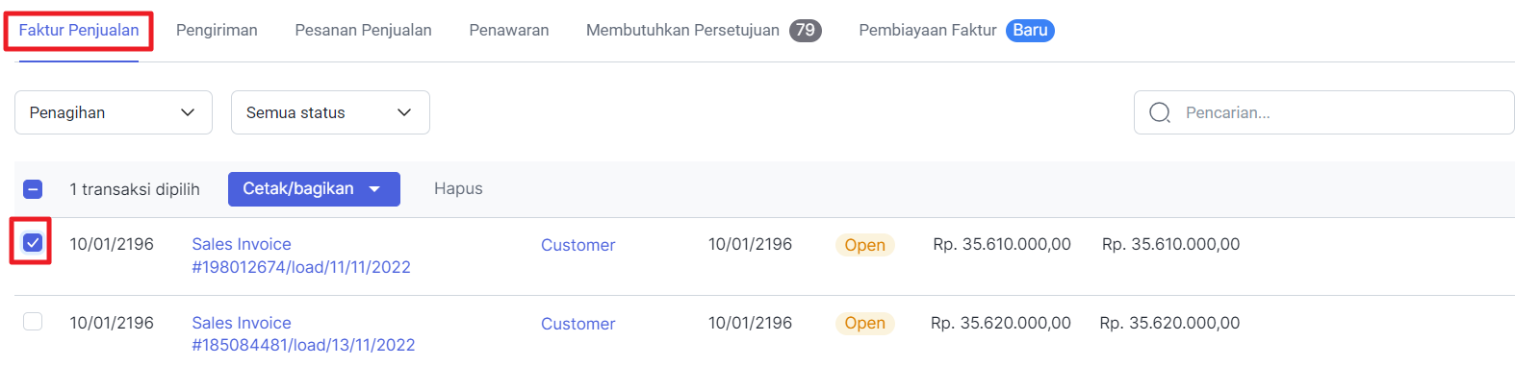Viewport: 1540px width, 366px height.
Task: Click Open status badge on second invoice
Action: [864, 324]
